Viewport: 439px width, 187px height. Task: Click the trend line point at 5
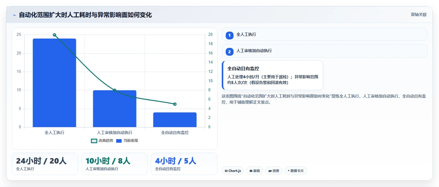(x=175, y=104)
